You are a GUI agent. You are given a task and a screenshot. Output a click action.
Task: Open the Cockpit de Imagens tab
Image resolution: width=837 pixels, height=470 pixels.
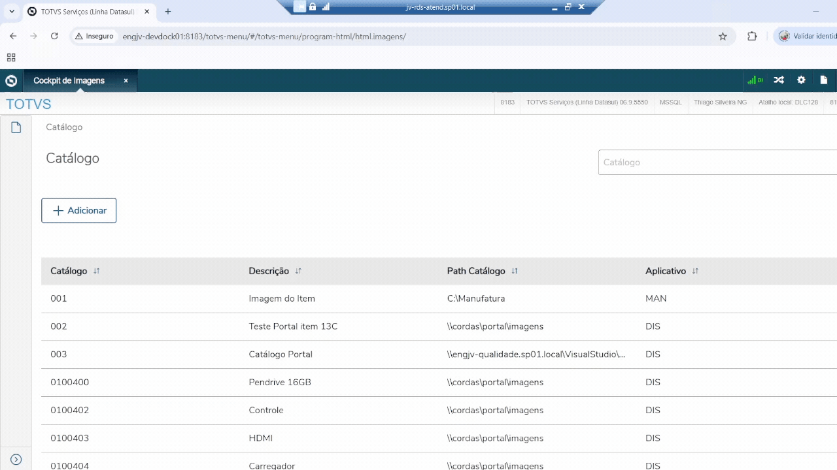(x=69, y=81)
